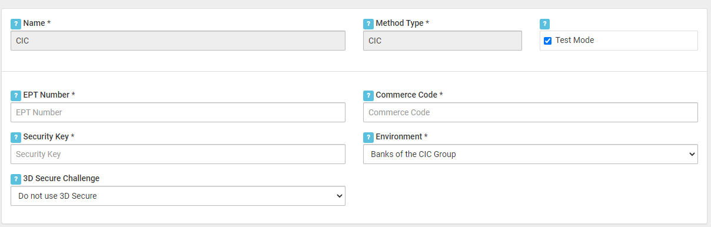
Task: Click the help icon beside Method Type
Action: pyautogui.click(x=368, y=24)
